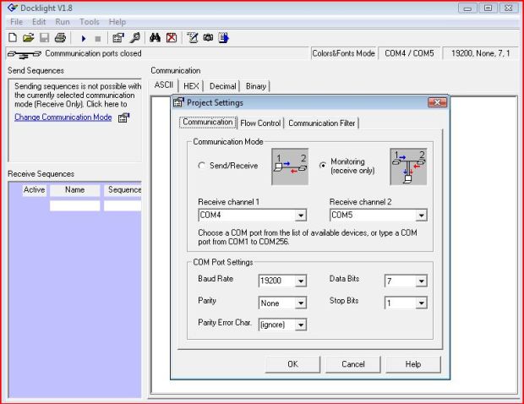Open the Tools menu
Image resolution: width=524 pixels, height=404 pixels.
(x=90, y=22)
